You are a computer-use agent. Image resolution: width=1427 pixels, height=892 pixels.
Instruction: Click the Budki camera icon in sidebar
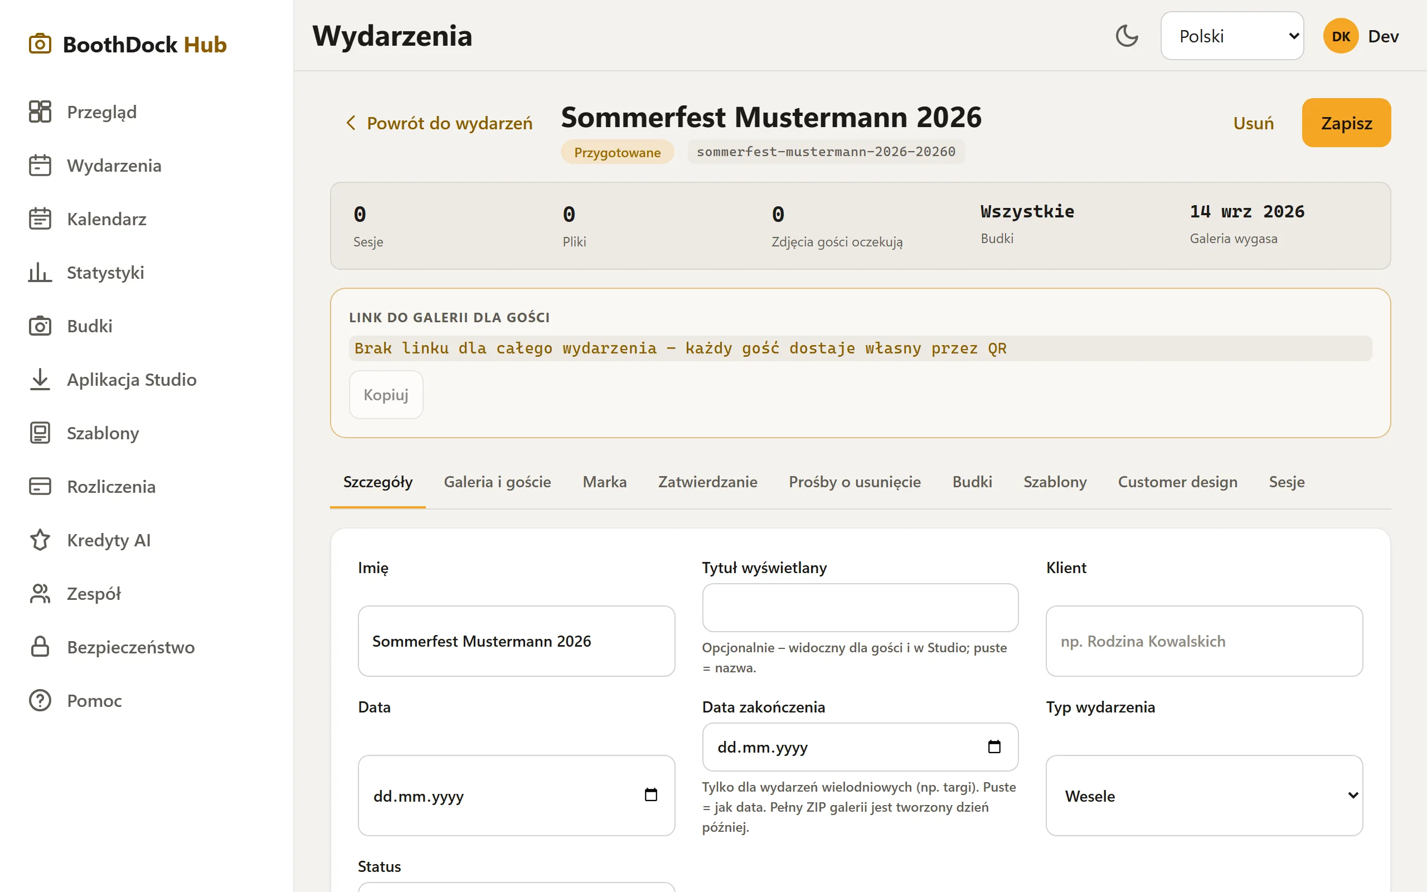point(40,326)
